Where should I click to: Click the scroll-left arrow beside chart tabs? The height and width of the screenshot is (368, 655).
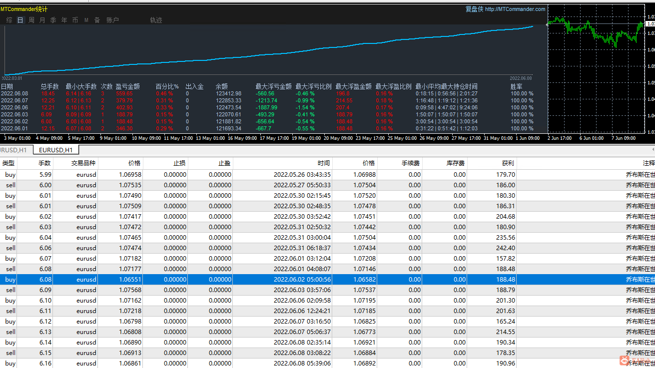653,150
